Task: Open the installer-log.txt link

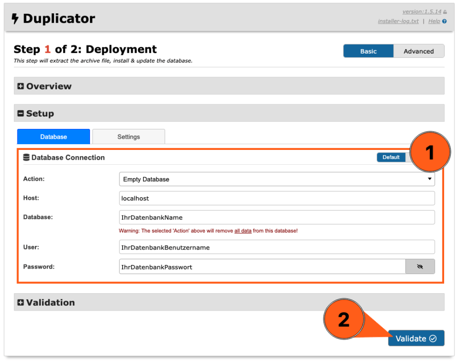Action: (x=398, y=21)
